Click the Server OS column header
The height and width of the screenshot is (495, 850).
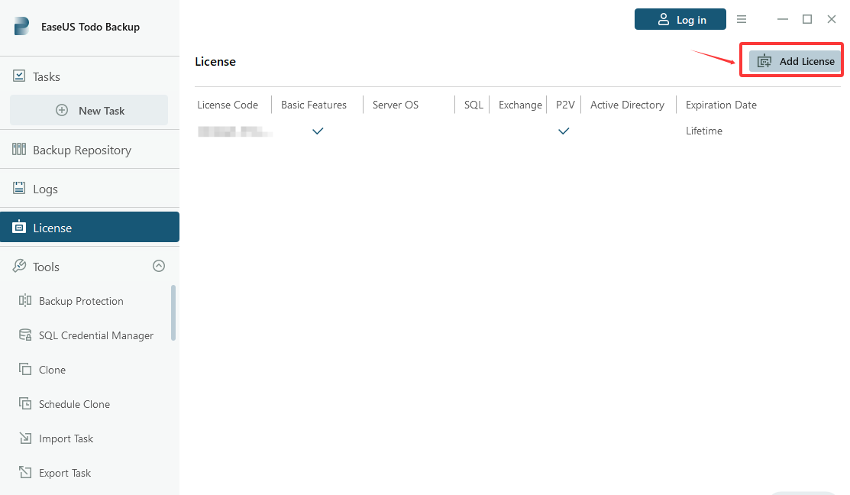click(396, 105)
